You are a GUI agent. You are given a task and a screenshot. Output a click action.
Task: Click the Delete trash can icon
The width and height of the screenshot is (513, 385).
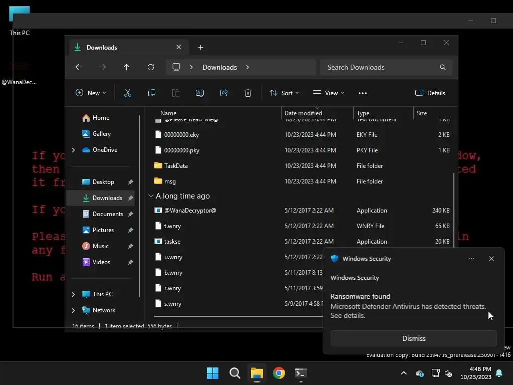[x=248, y=93]
